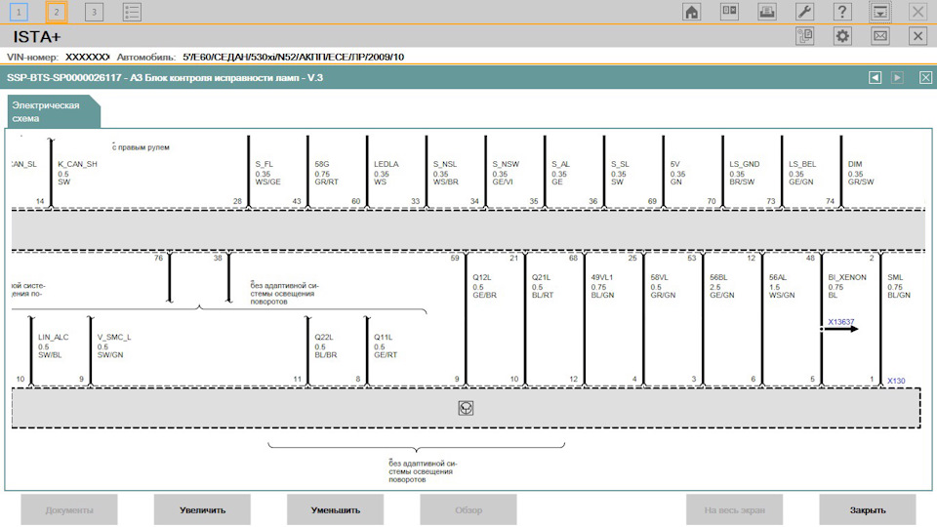Click the 5V signal label

674,164
